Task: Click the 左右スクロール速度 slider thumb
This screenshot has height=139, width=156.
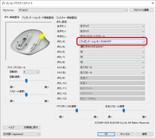Action: 124,111
